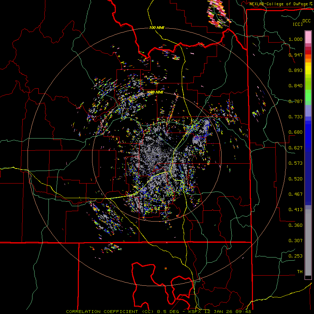Click the [CC] legend unit label
Screen dimensions: 314x314
[298, 24]
